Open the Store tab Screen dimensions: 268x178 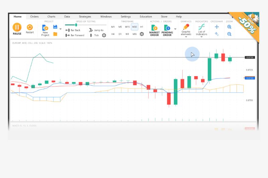[164, 16]
